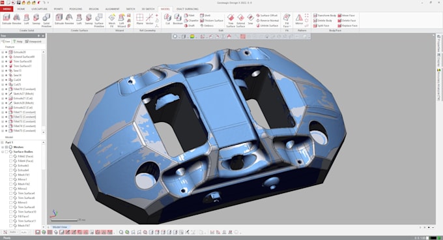Expand the Fillet70 (Constant) feature node

coord(3,89)
